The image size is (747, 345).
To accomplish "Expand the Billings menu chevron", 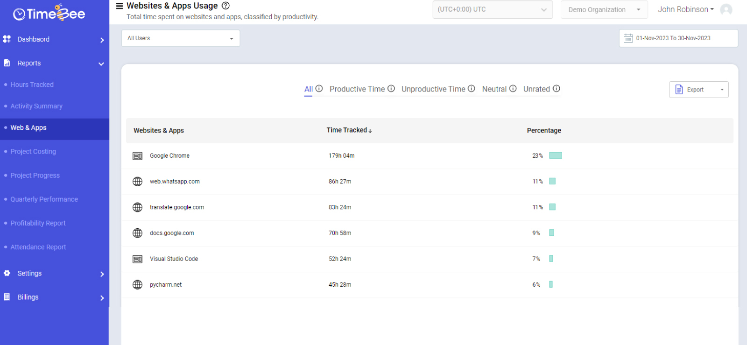I will [102, 298].
